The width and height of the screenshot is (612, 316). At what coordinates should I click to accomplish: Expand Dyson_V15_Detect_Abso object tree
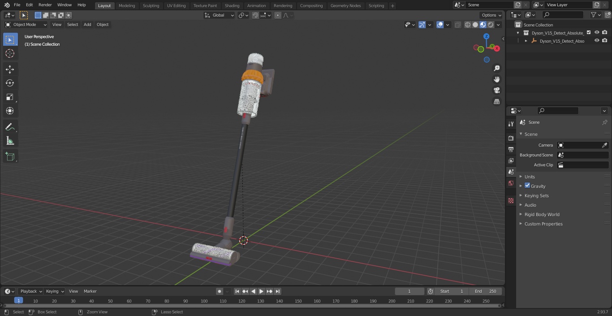[x=526, y=41]
